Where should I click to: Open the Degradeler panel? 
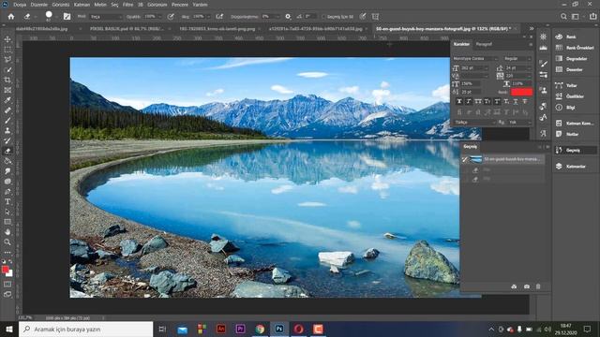point(572,58)
